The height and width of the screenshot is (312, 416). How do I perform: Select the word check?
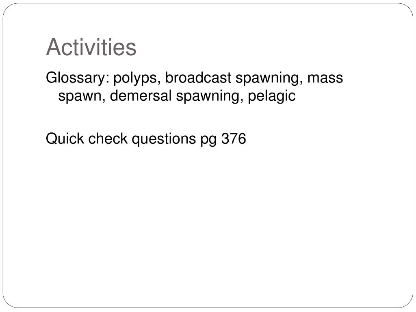[108, 139]
